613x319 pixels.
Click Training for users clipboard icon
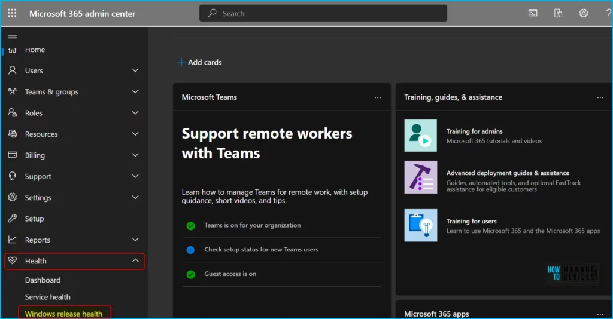click(x=421, y=225)
